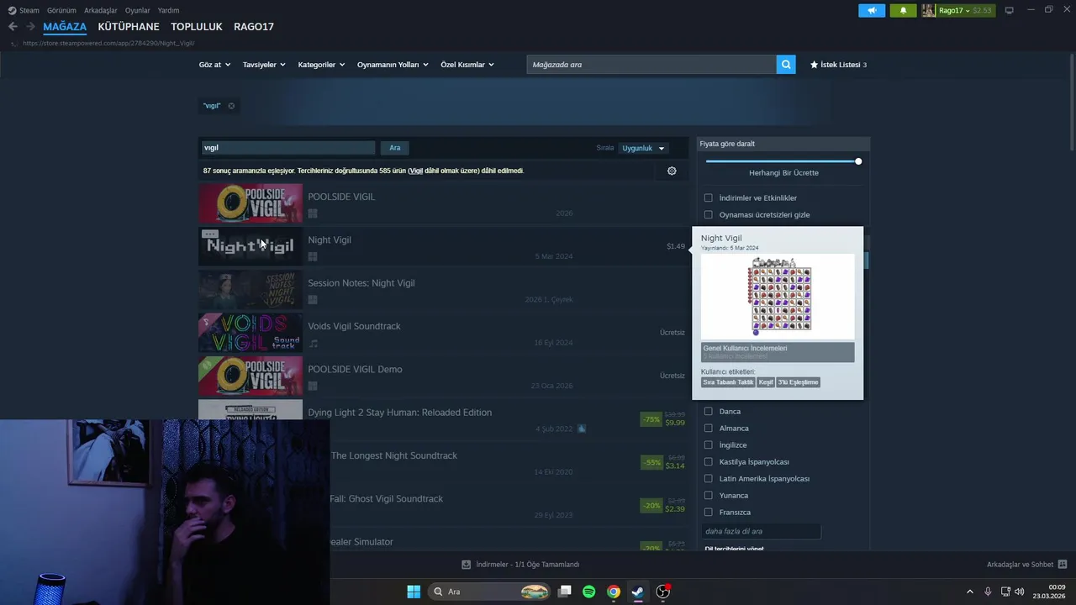Click the Steam taskbar icon
The height and width of the screenshot is (605, 1076).
[x=638, y=592]
